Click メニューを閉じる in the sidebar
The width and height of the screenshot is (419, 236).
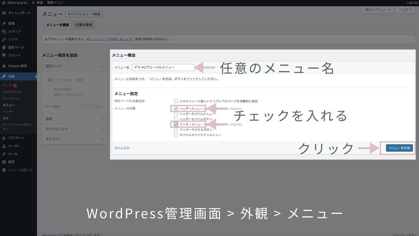(20, 170)
